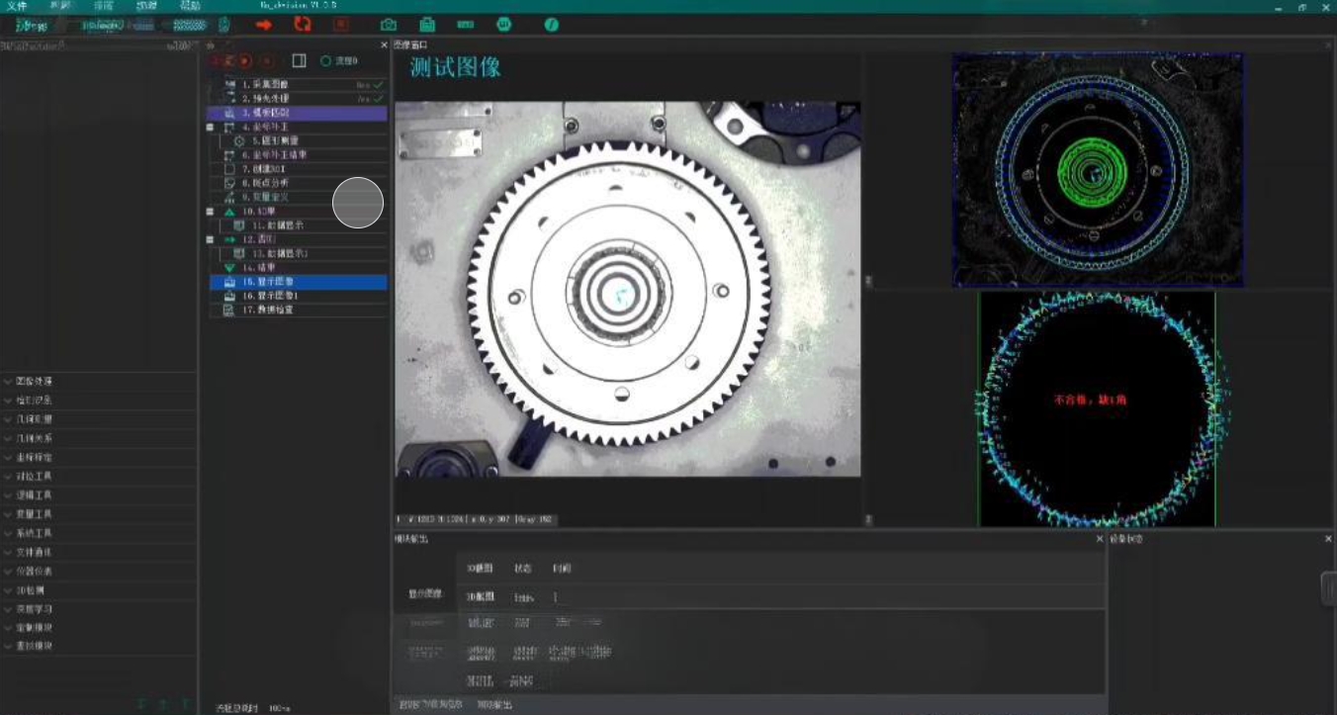Click the green checkmark on step 1 采集图像
This screenshot has width=1337, height=715.
pyautogui.click(x=378, y=86)
